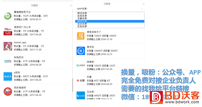The width and height of the screenshot is (202, 107).
Task: Click 粉丝量 47万 stats line
Action: [30, 61]
